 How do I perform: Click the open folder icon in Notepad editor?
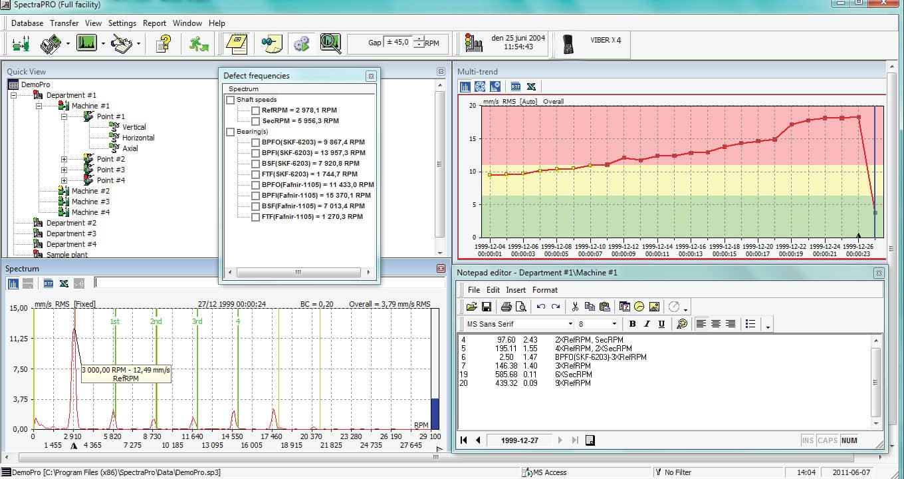(x=471, y=307)
